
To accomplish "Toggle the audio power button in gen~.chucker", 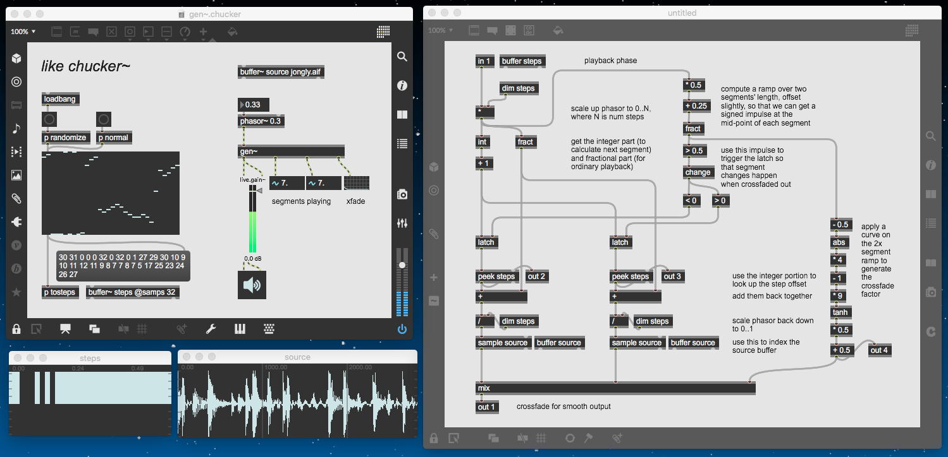I will [402, 329].
